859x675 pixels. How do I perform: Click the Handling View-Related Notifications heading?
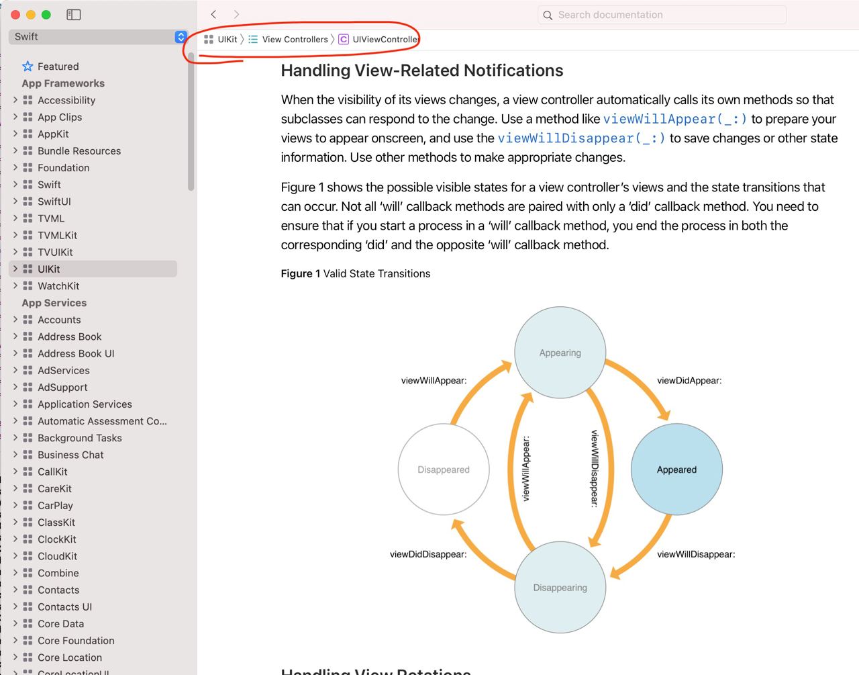point(422,71)
